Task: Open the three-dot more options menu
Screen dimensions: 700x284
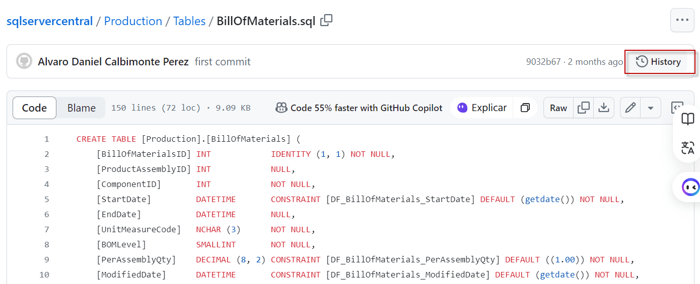Action: pyautogui.click(x=682, y=20)
